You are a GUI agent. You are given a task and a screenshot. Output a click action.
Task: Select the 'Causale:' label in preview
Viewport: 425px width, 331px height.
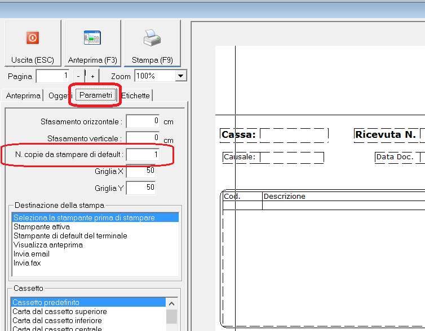(x=240, y=156)
